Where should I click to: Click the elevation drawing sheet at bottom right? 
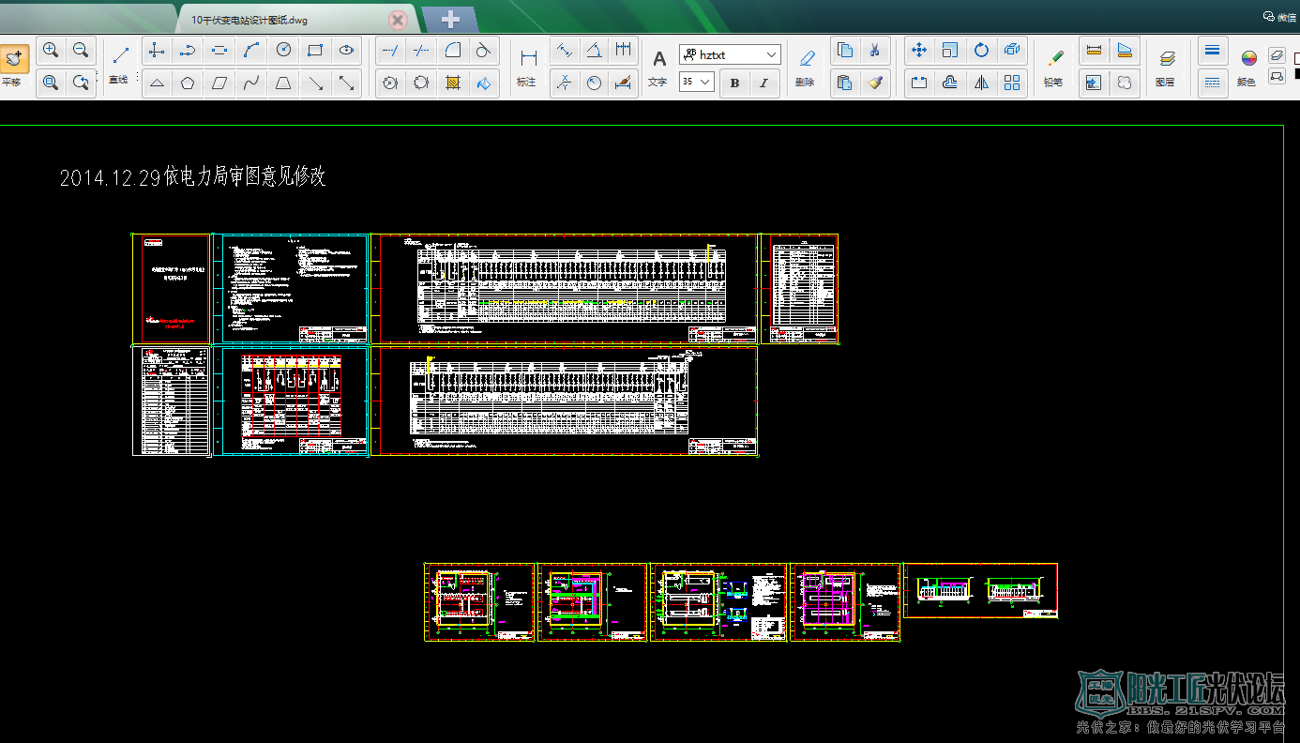pos(980,591)
